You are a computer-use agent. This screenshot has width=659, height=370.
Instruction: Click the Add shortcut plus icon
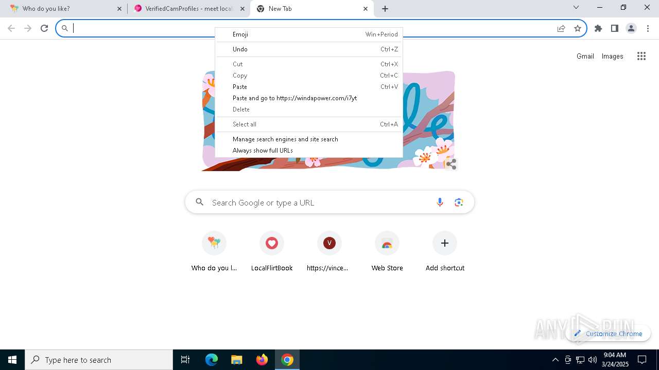(445, 243)
